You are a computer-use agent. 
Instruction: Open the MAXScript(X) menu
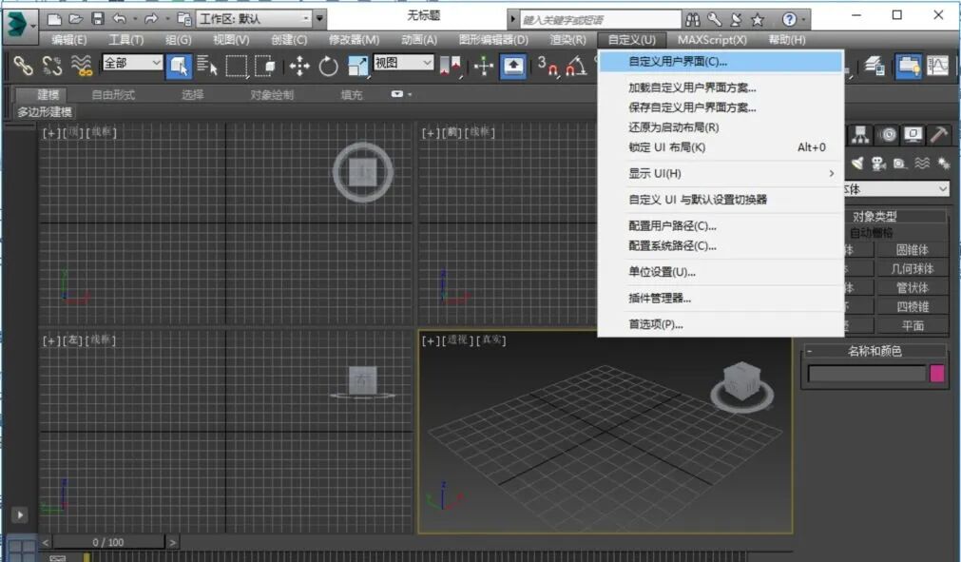click(x=712, y=40)
